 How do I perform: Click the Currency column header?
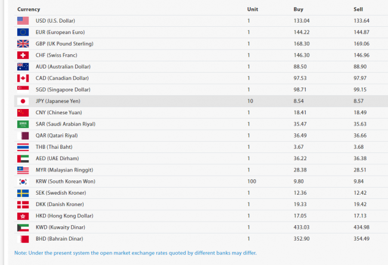[29, 10]
